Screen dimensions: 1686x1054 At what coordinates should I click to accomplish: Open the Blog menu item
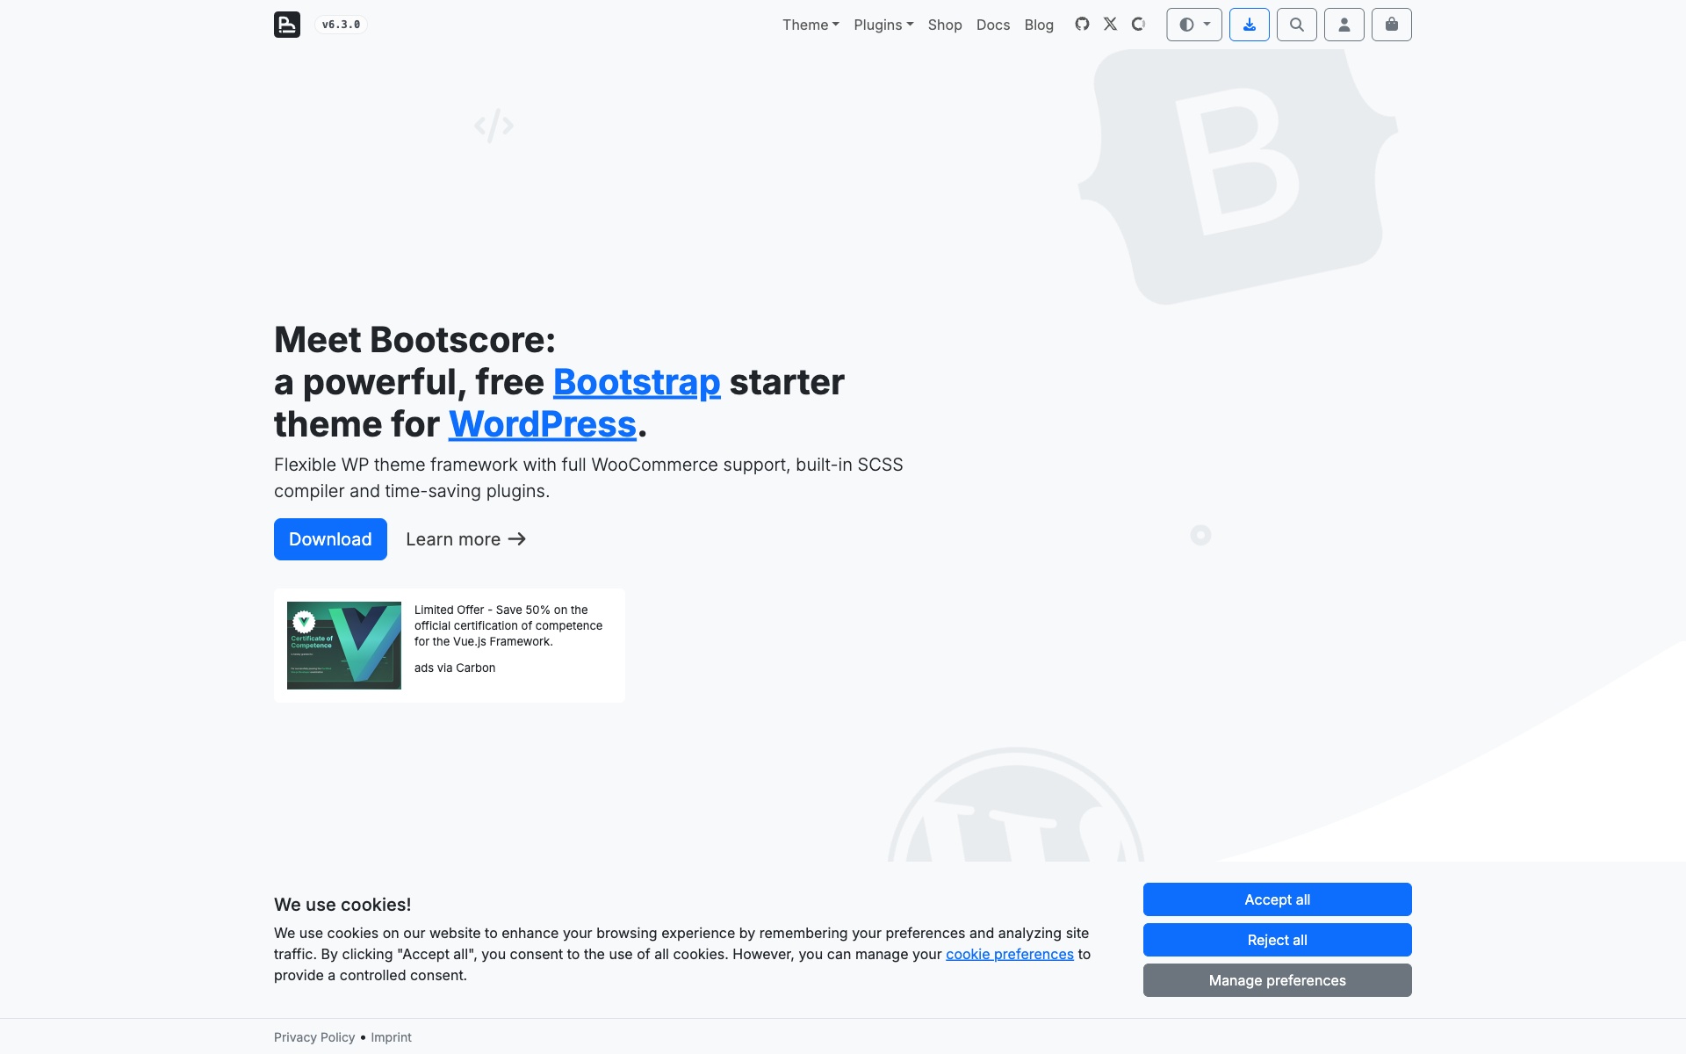1038,25
